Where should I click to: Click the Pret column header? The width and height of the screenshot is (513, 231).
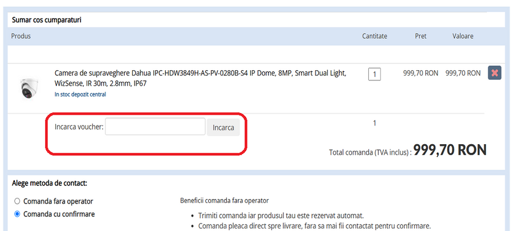(x=421, y=36)
